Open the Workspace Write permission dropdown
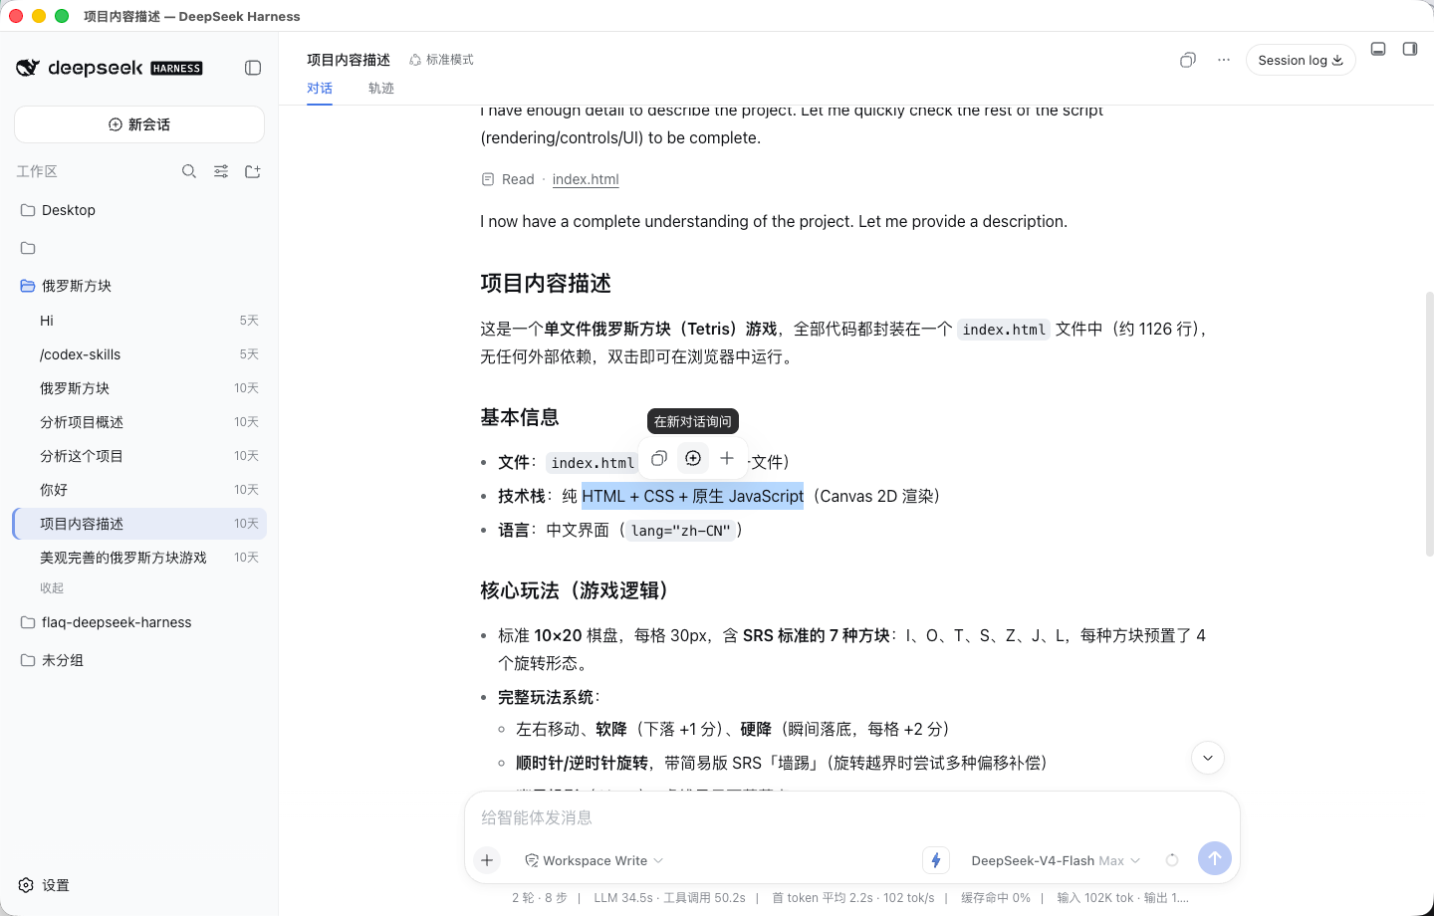Screen dimensions: 1434x916 [595, 860]
